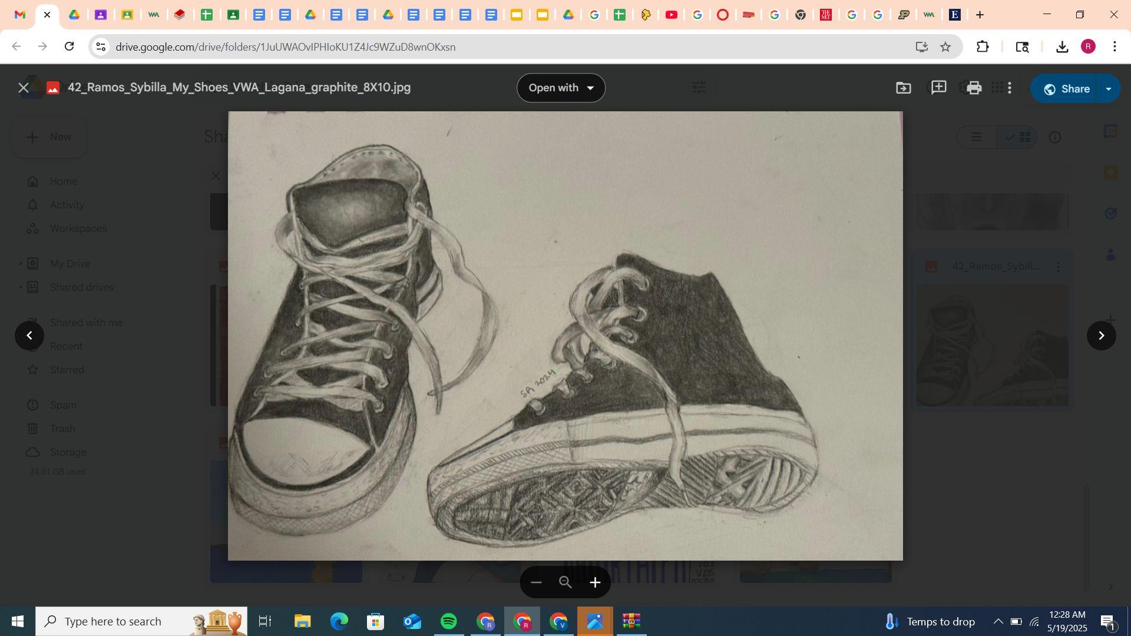
Task: Click the New button in Drive sidebar
Action: pyautogui.click(x=49, y=137)
